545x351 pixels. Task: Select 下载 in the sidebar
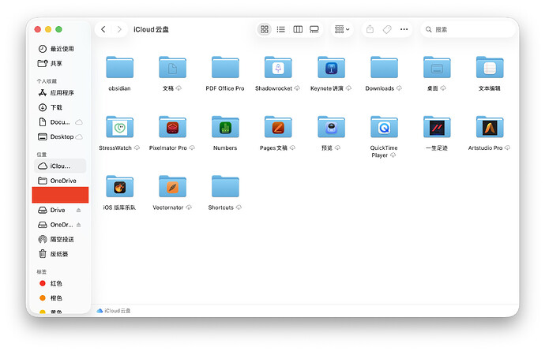60,107
